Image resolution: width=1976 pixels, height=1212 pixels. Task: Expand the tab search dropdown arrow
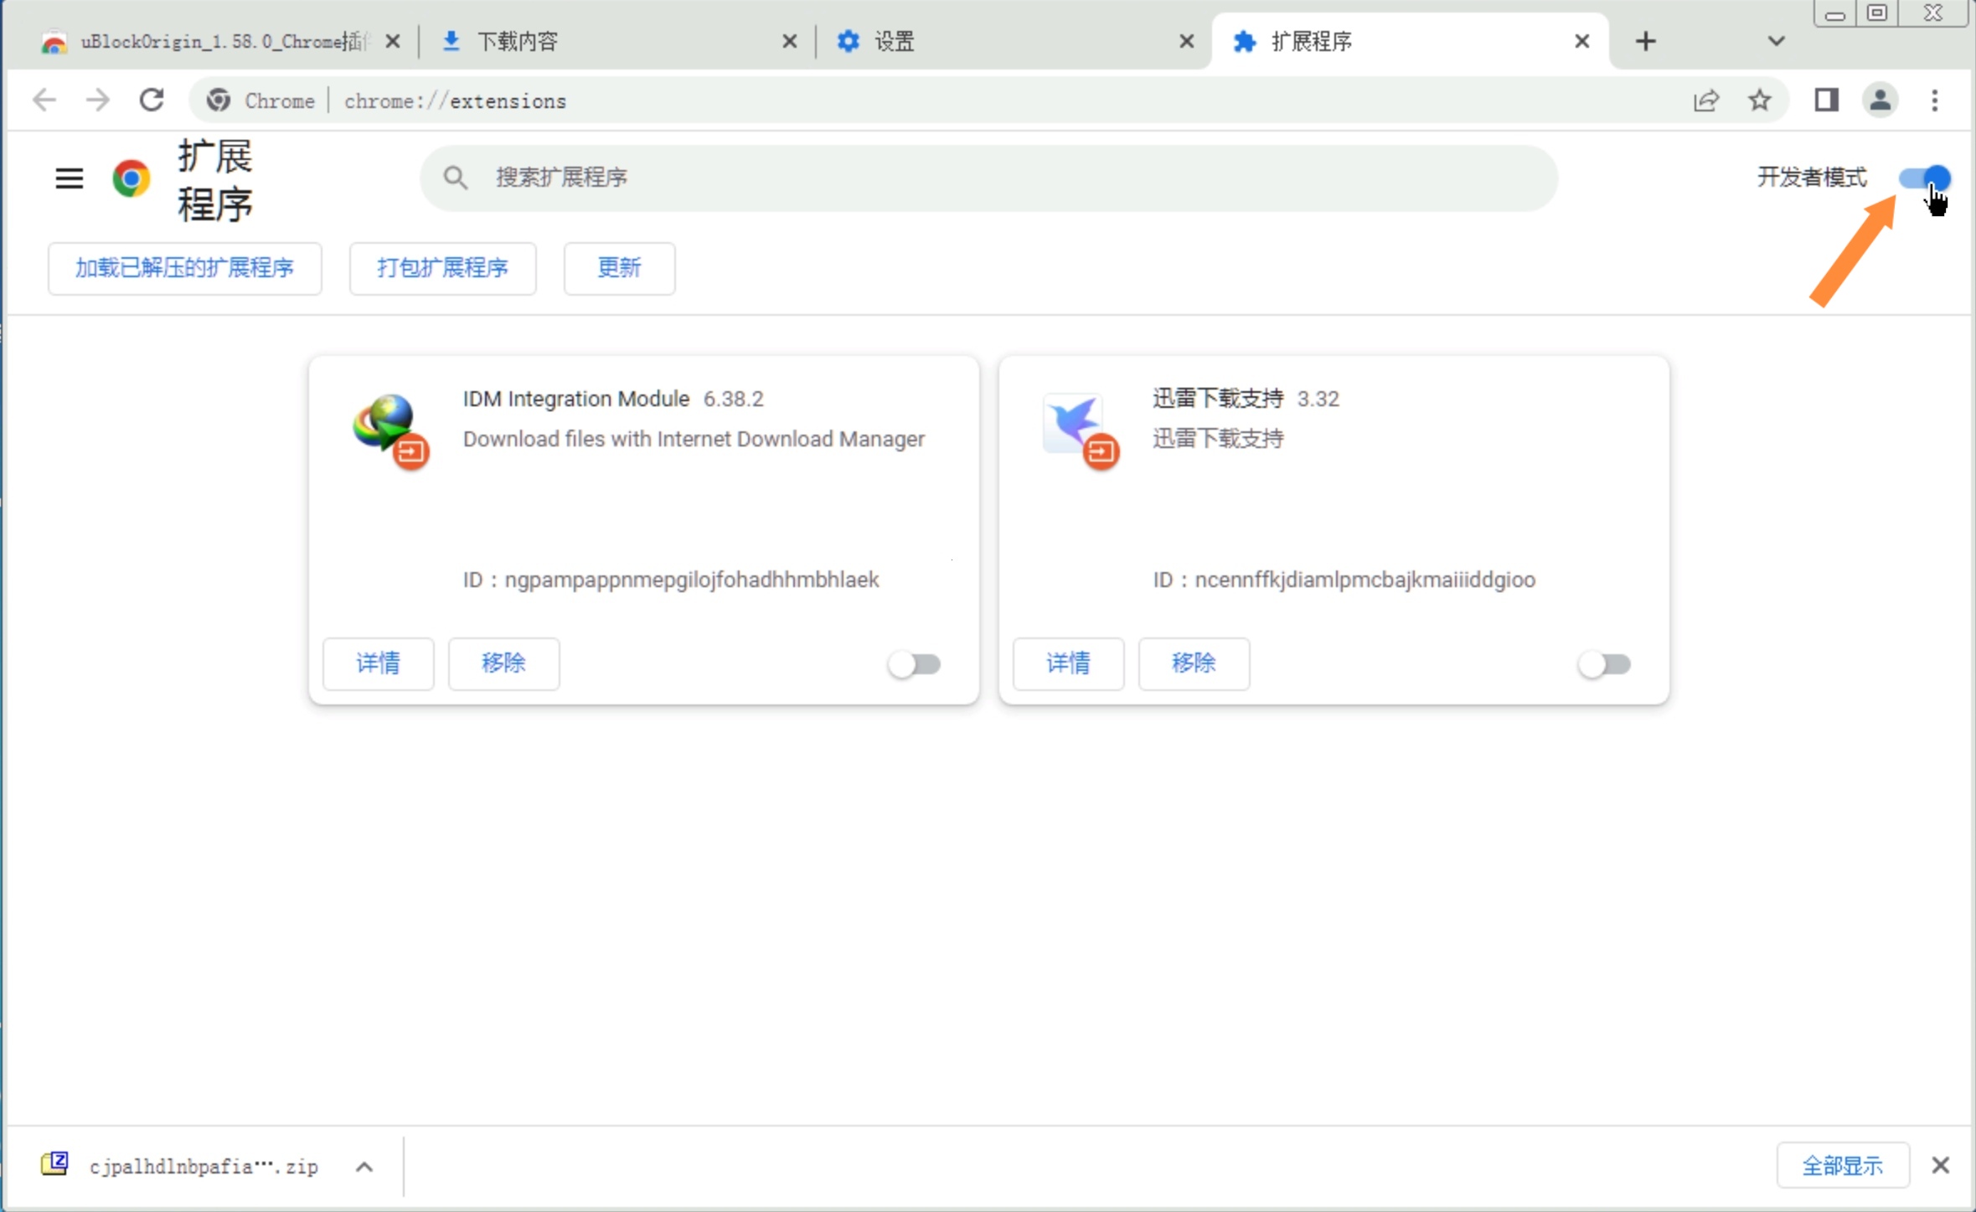tap(1776, 41)
